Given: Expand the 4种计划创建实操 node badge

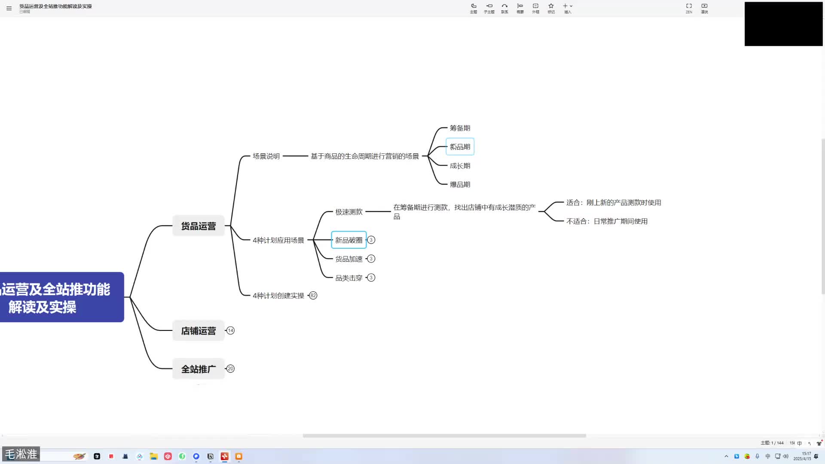Looking at the screenshot, I should point(313,296).
